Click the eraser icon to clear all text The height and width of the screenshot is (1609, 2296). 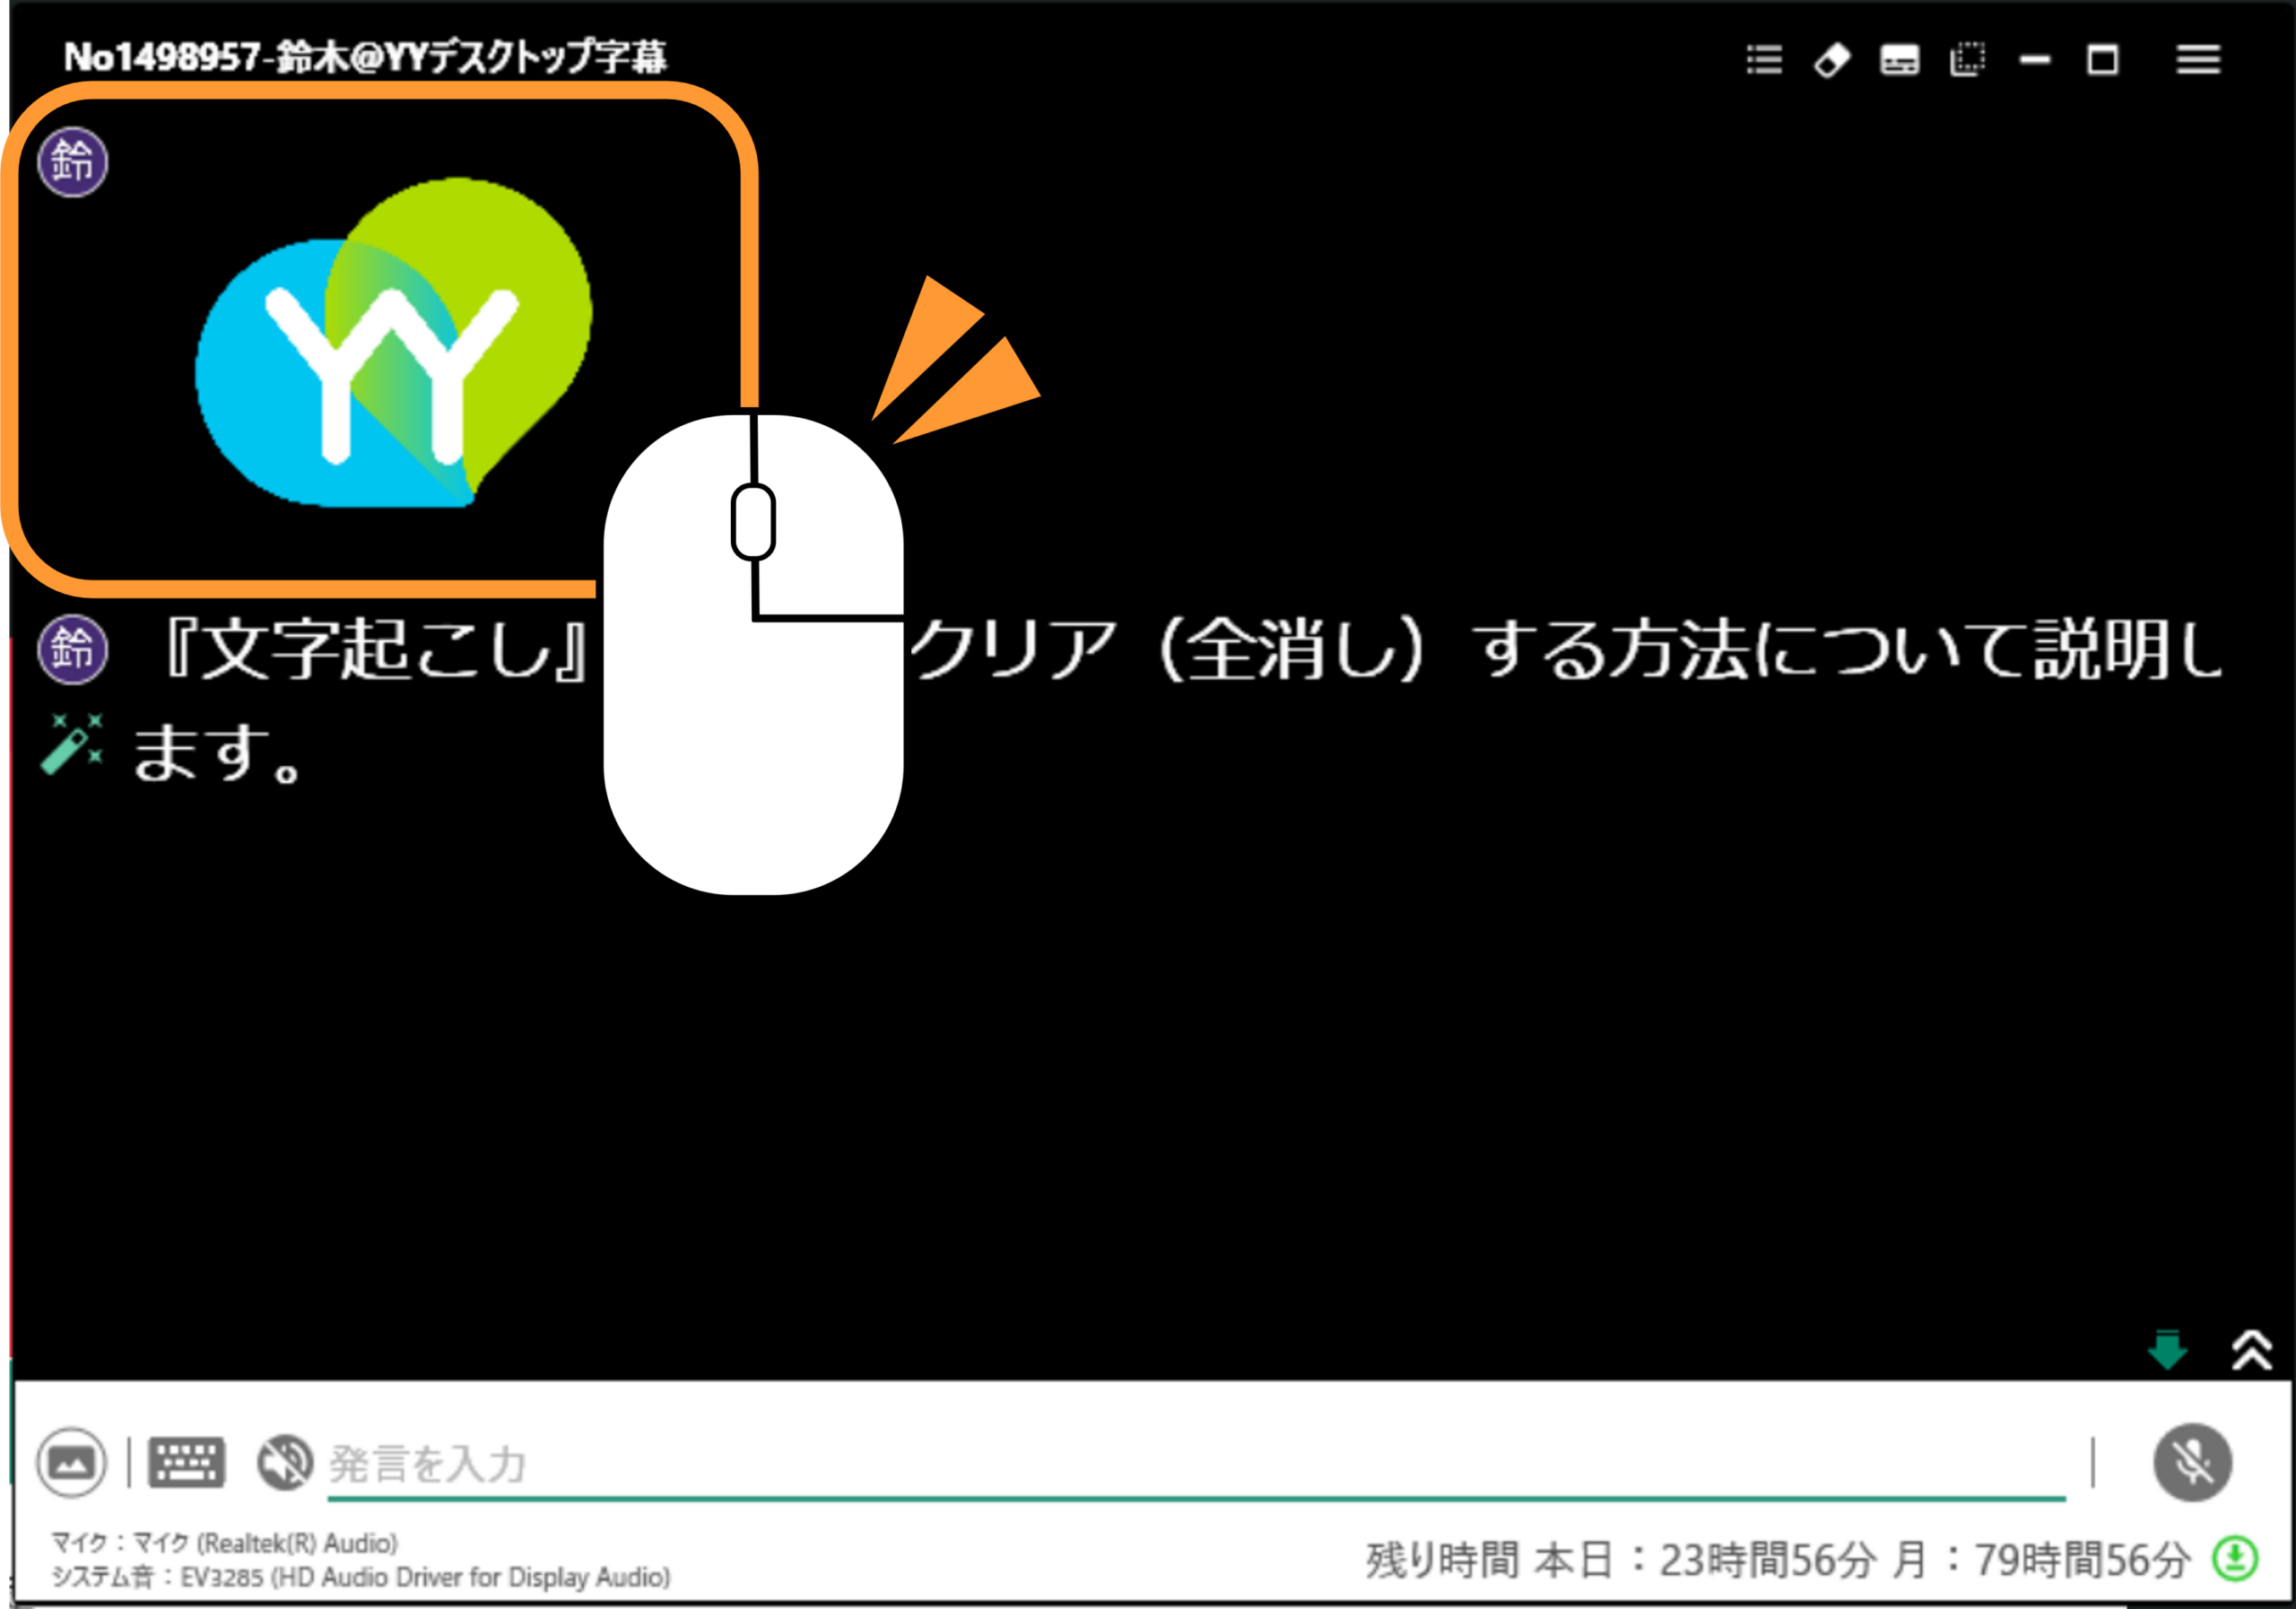point(1831,60)
